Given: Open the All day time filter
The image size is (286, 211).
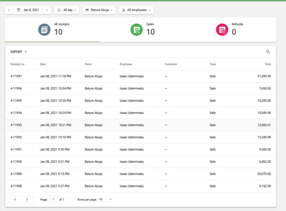Looking at the screenshot, I should click(67, 10).
